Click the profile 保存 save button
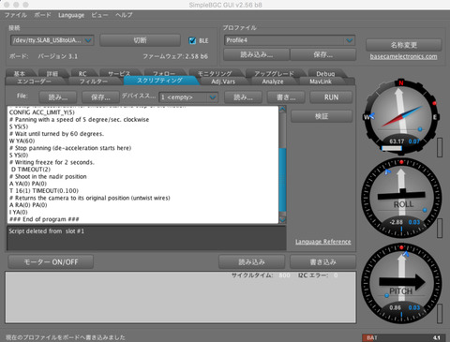The image size is (450, 342). tap(323, 54)
